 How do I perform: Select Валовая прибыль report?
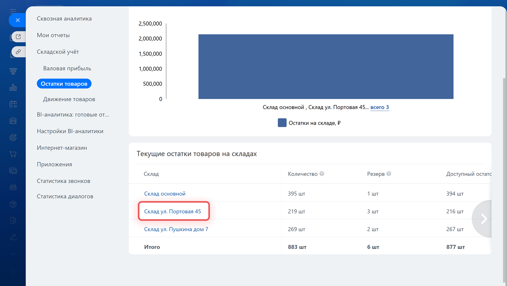tap(67, 68)
